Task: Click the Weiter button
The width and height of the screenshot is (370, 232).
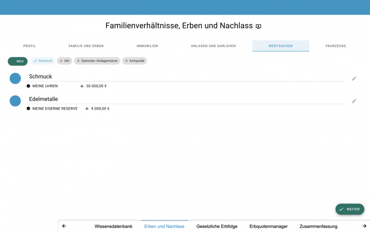Action: tap(350, 209)
